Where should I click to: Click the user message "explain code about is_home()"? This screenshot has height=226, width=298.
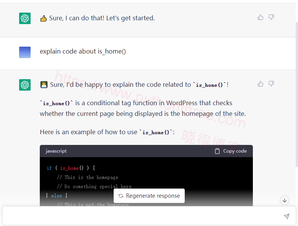pos(83,51)
